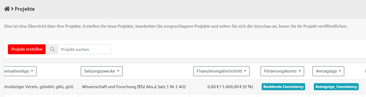Screen dimensions: 366x97
Task: Focus the Projekt suchen search field
Action: (x=84, y=49)
